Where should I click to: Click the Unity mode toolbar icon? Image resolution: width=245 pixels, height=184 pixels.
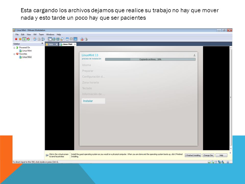click(62, 39)
